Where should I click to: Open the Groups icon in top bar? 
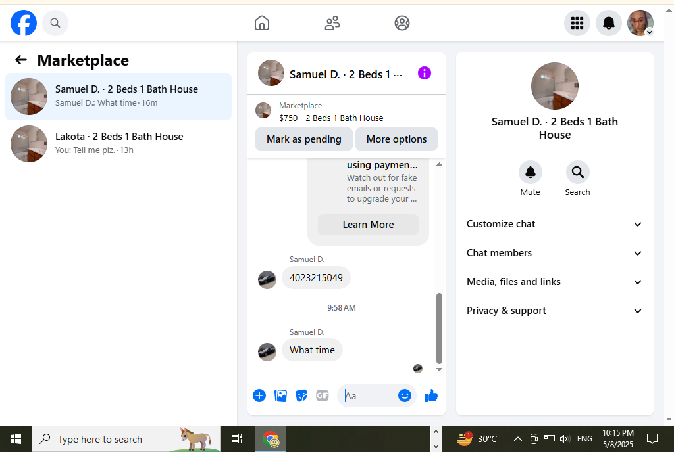tap(402, 23)
